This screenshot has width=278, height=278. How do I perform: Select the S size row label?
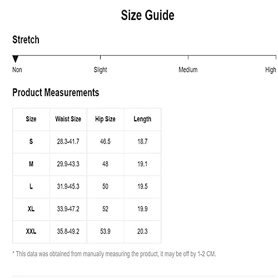(x=31, y=142)
